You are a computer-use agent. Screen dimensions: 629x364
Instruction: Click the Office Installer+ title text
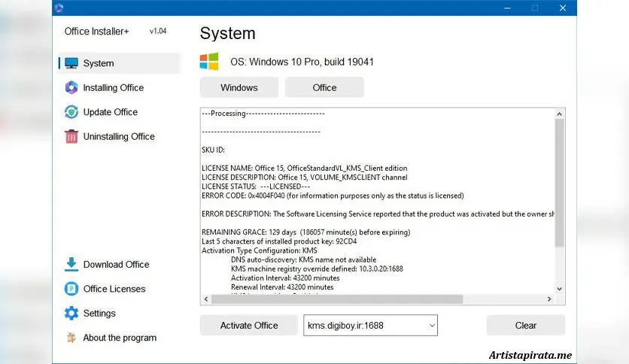click(96, 32)
